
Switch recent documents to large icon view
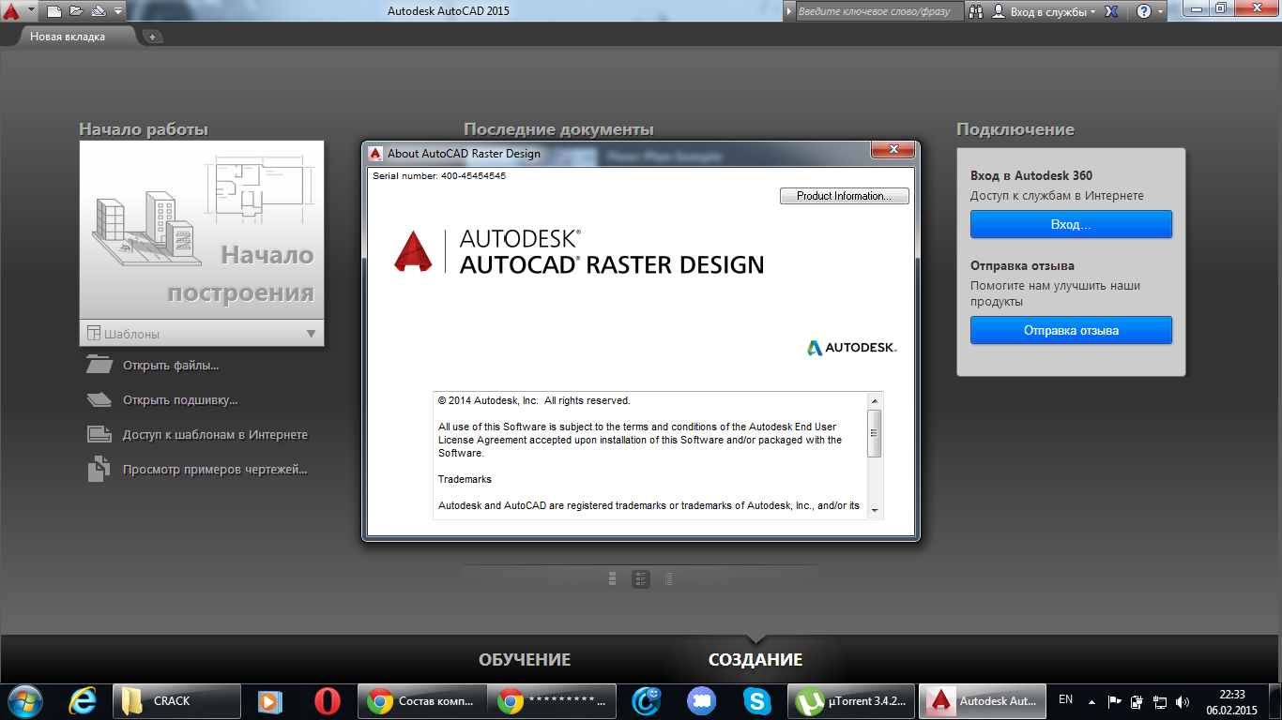click(x=612, y=578)
